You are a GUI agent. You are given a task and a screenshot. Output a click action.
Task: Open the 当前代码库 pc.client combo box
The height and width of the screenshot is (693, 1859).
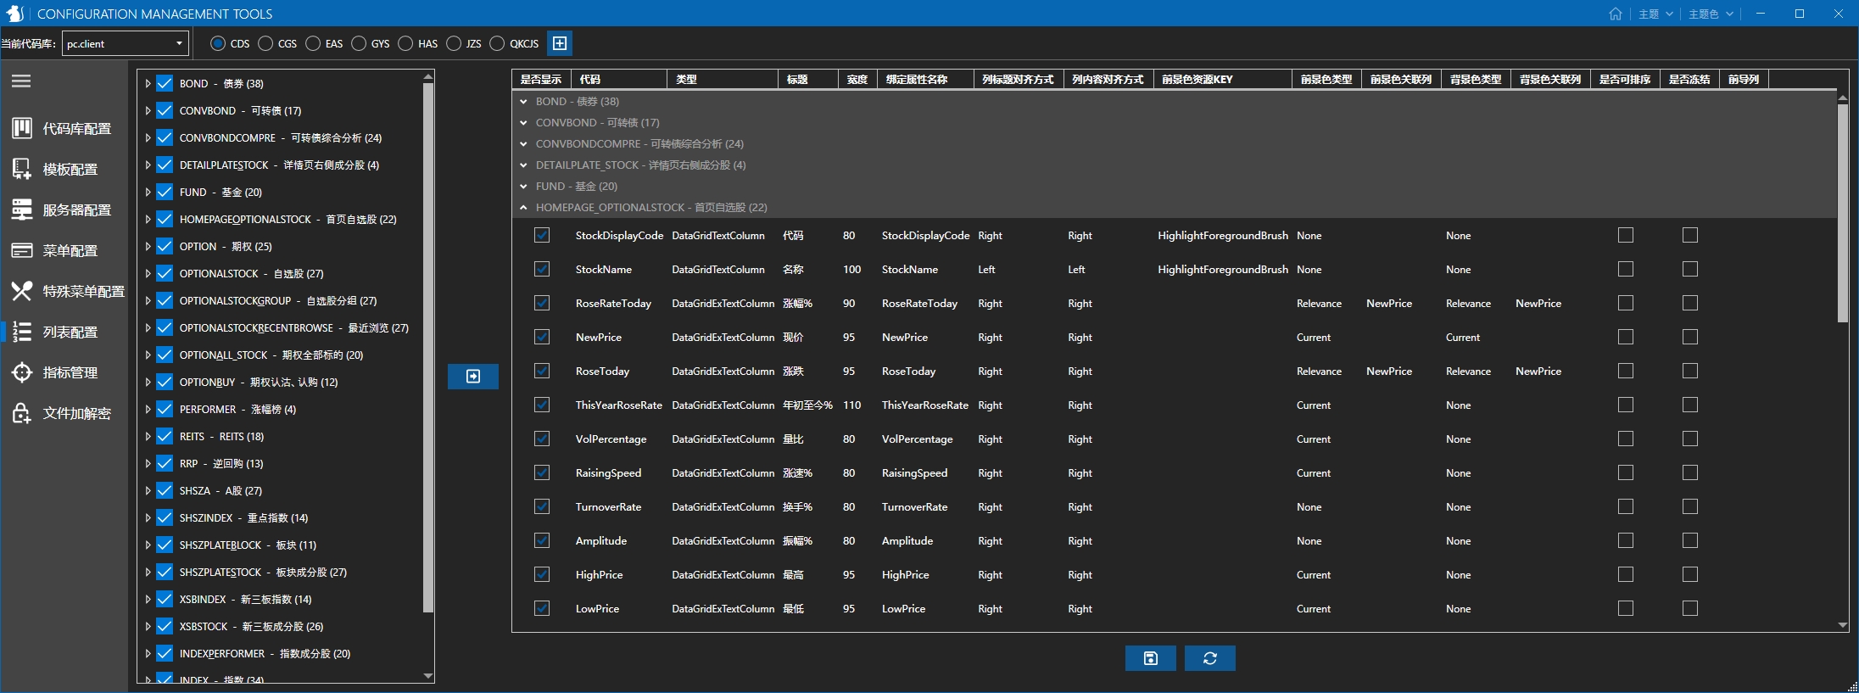pyautogui.click(x=125, y=43)
